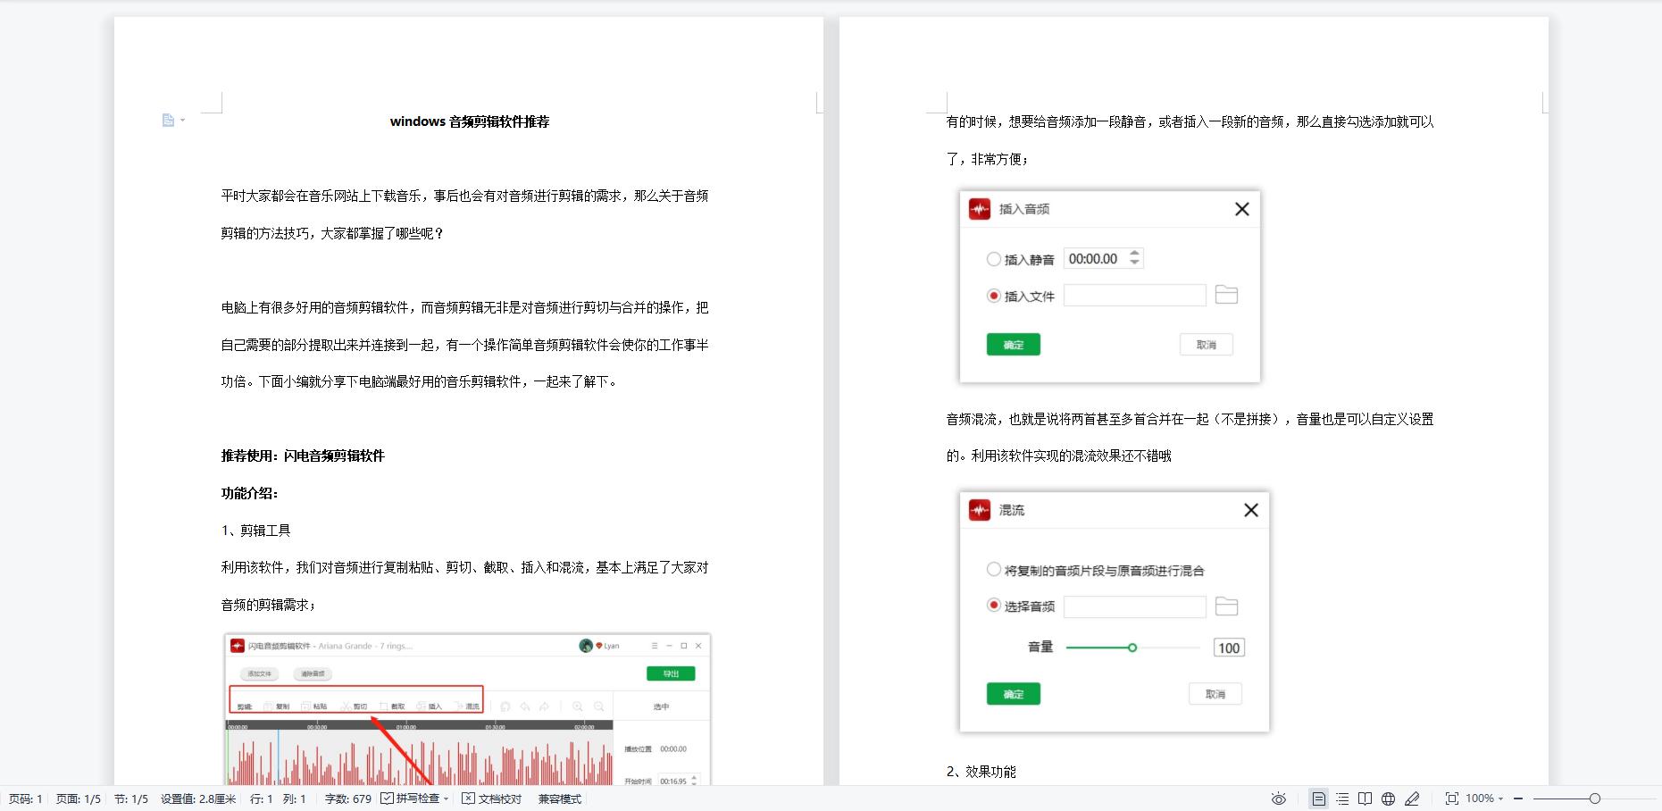The image size is (1662, 811).
Task: Click the page icon above the document title
Action: point(169,120)
